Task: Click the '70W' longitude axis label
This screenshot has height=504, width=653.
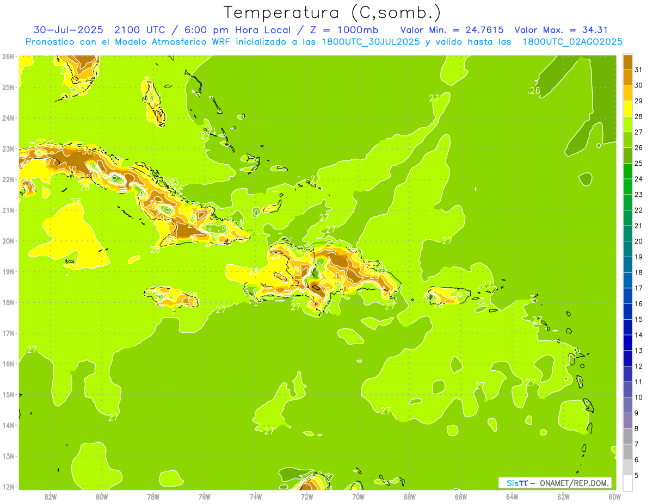Action: [358, 496]
